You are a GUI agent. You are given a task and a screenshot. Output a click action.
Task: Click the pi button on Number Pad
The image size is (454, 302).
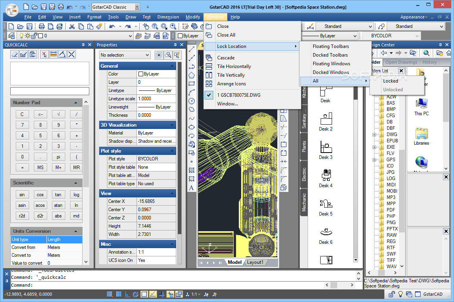click(58, 157)
